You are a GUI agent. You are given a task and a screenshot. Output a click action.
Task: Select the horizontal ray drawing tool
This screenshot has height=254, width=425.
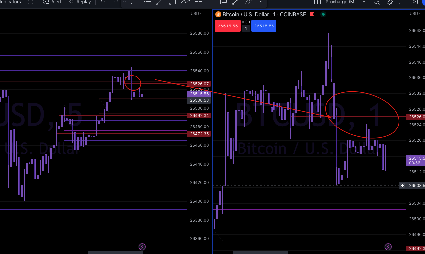[147, 2]
